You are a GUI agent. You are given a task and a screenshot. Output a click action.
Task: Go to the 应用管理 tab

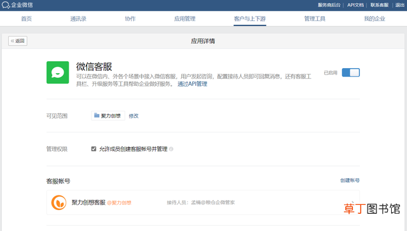coord(184,18)
